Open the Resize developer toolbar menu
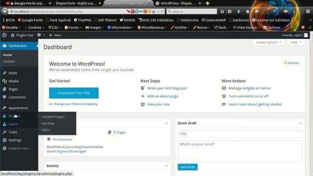The height and width of the screenshot is (176, 313). point(201,27)
